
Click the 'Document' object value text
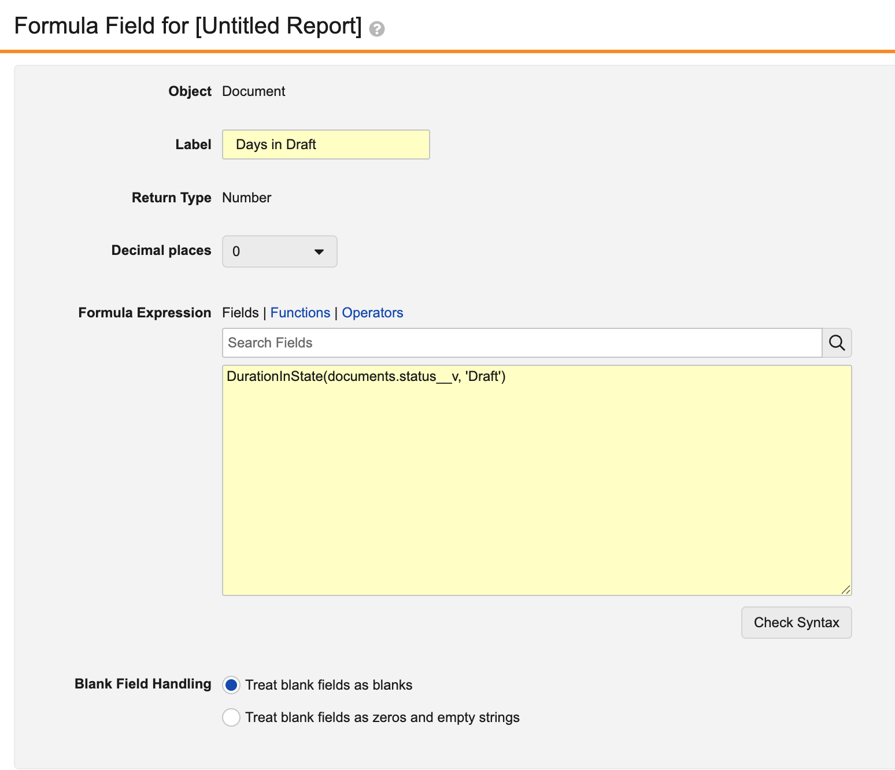(x=253, y=91)
